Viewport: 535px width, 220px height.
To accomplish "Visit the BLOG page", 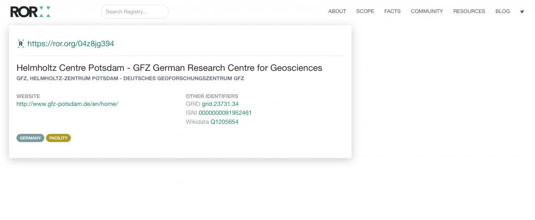I will [502, 11].
